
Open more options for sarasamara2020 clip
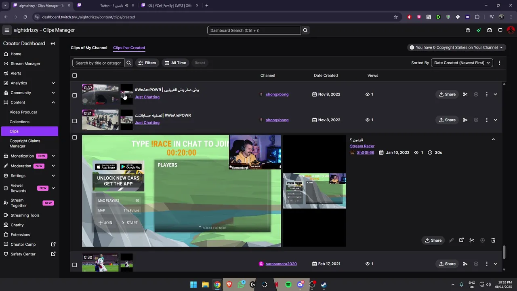pyautogui.click(x=487, y=264)
